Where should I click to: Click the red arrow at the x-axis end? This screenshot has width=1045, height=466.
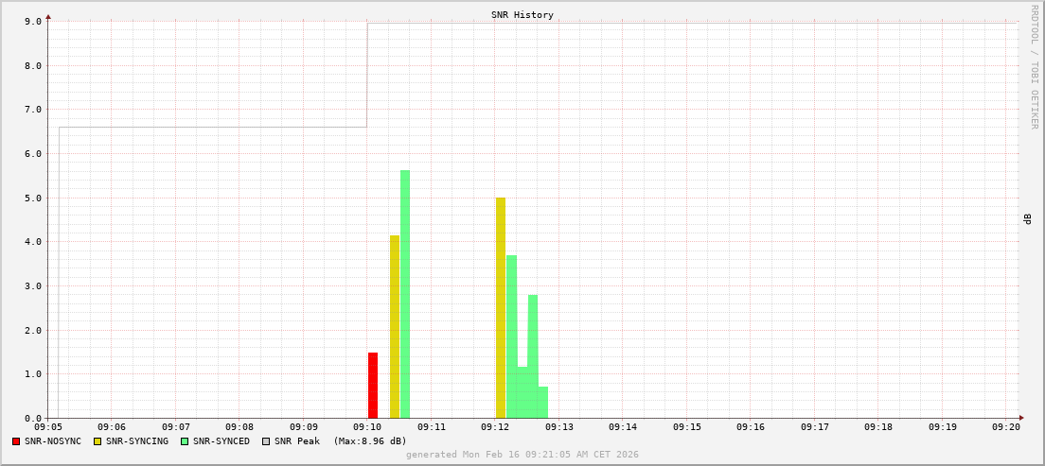coord(1020,418)
